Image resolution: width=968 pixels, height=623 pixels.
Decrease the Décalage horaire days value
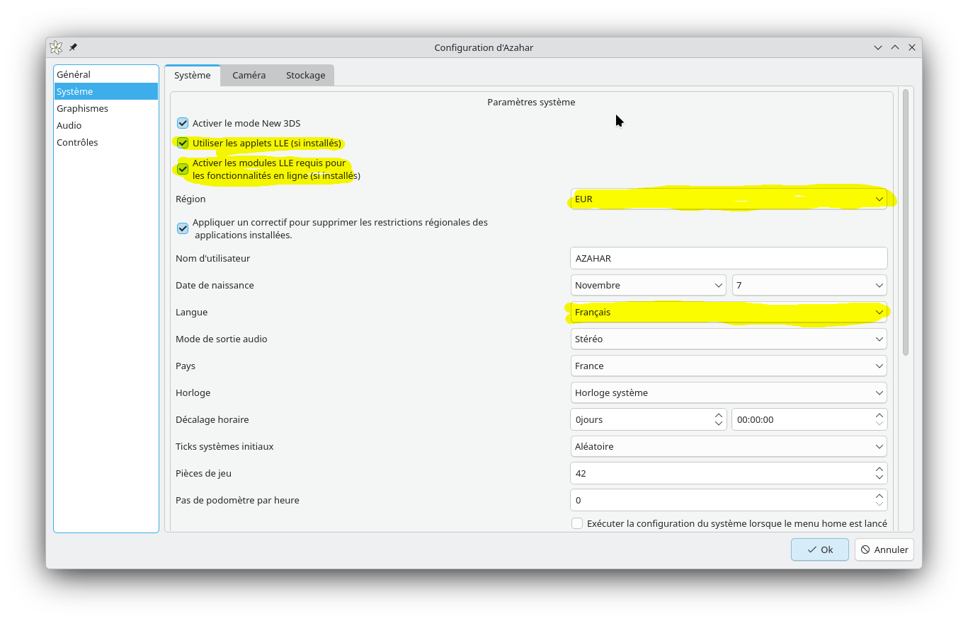[719, 424]
